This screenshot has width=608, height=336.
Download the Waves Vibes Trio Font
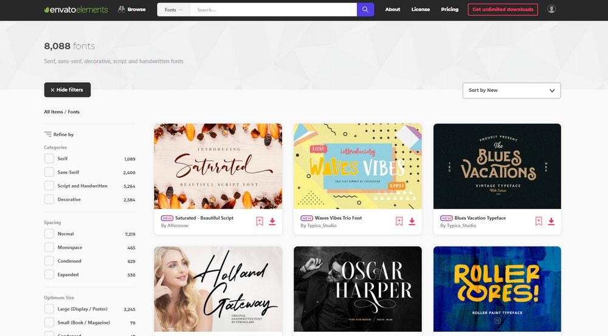click(412, 222)
